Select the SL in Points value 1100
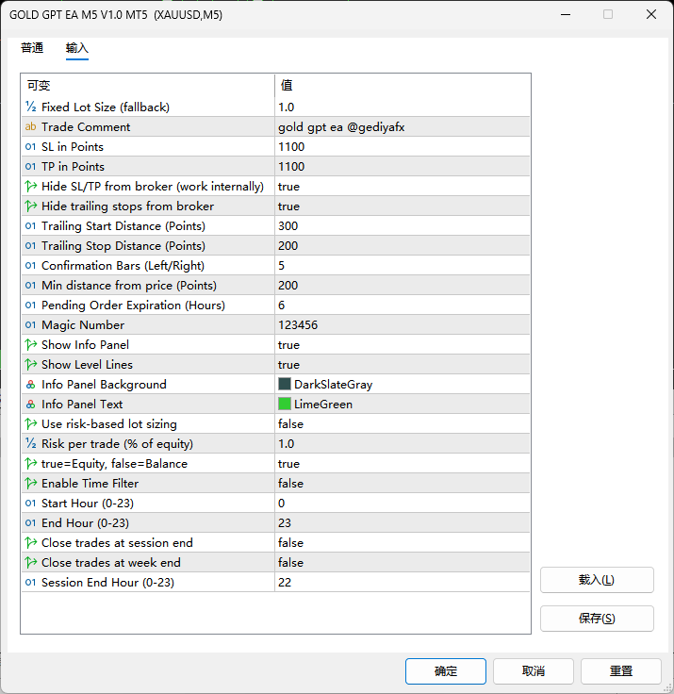 pyautogui.click(x=403, y=146)
